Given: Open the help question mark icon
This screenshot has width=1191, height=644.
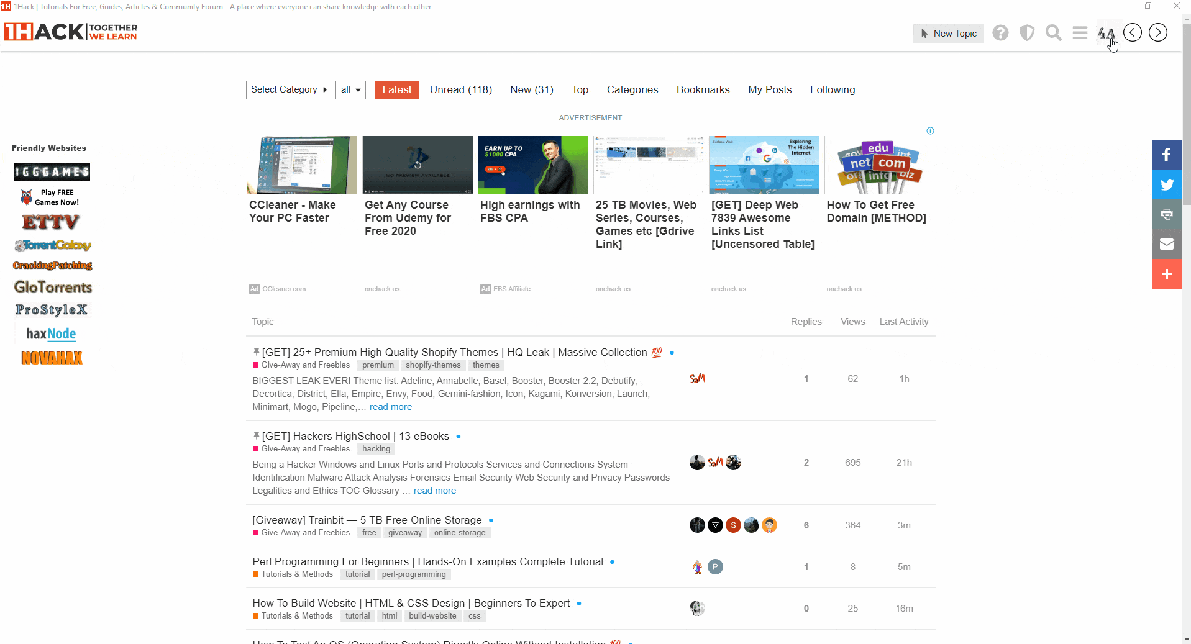Looking at the screenshot, I should click(1000, 33).
